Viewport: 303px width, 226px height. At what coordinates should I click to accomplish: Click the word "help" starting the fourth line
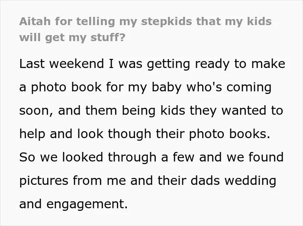coord(32,134)
